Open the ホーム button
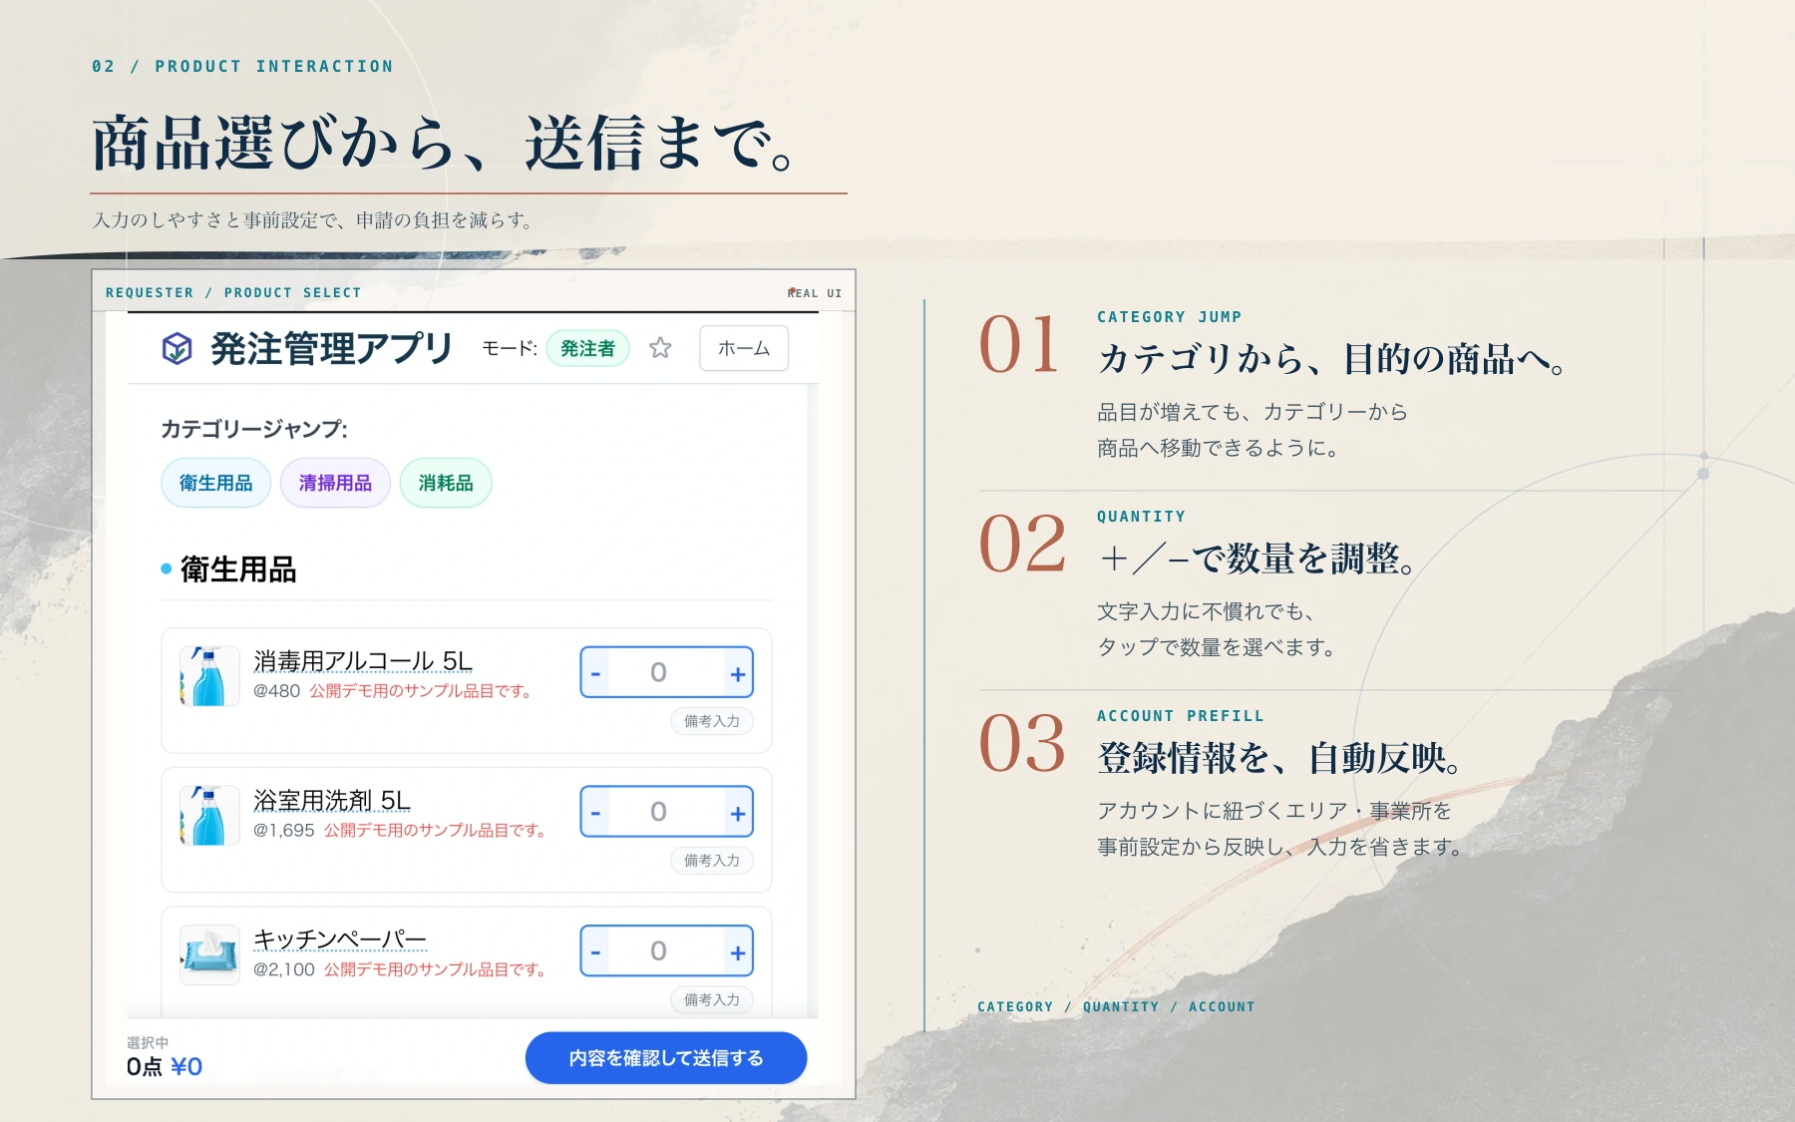Viewport: 1795px width, 1122px height. [744, 348]
